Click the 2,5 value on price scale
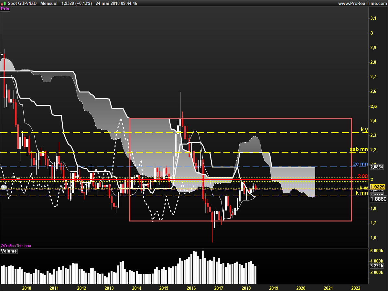Image resolution: width=388 pixels, height=291 pixels. (x=373, y=106)
